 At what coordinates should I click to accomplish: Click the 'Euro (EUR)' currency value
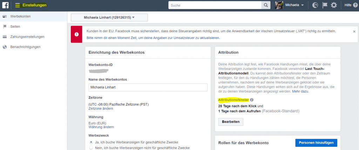(97, 123)
